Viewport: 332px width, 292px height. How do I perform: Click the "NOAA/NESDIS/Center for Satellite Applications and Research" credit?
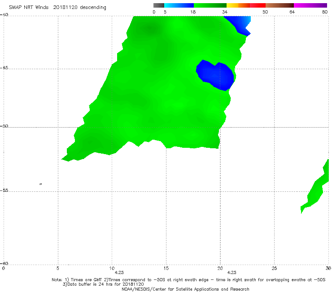point(185,289)
